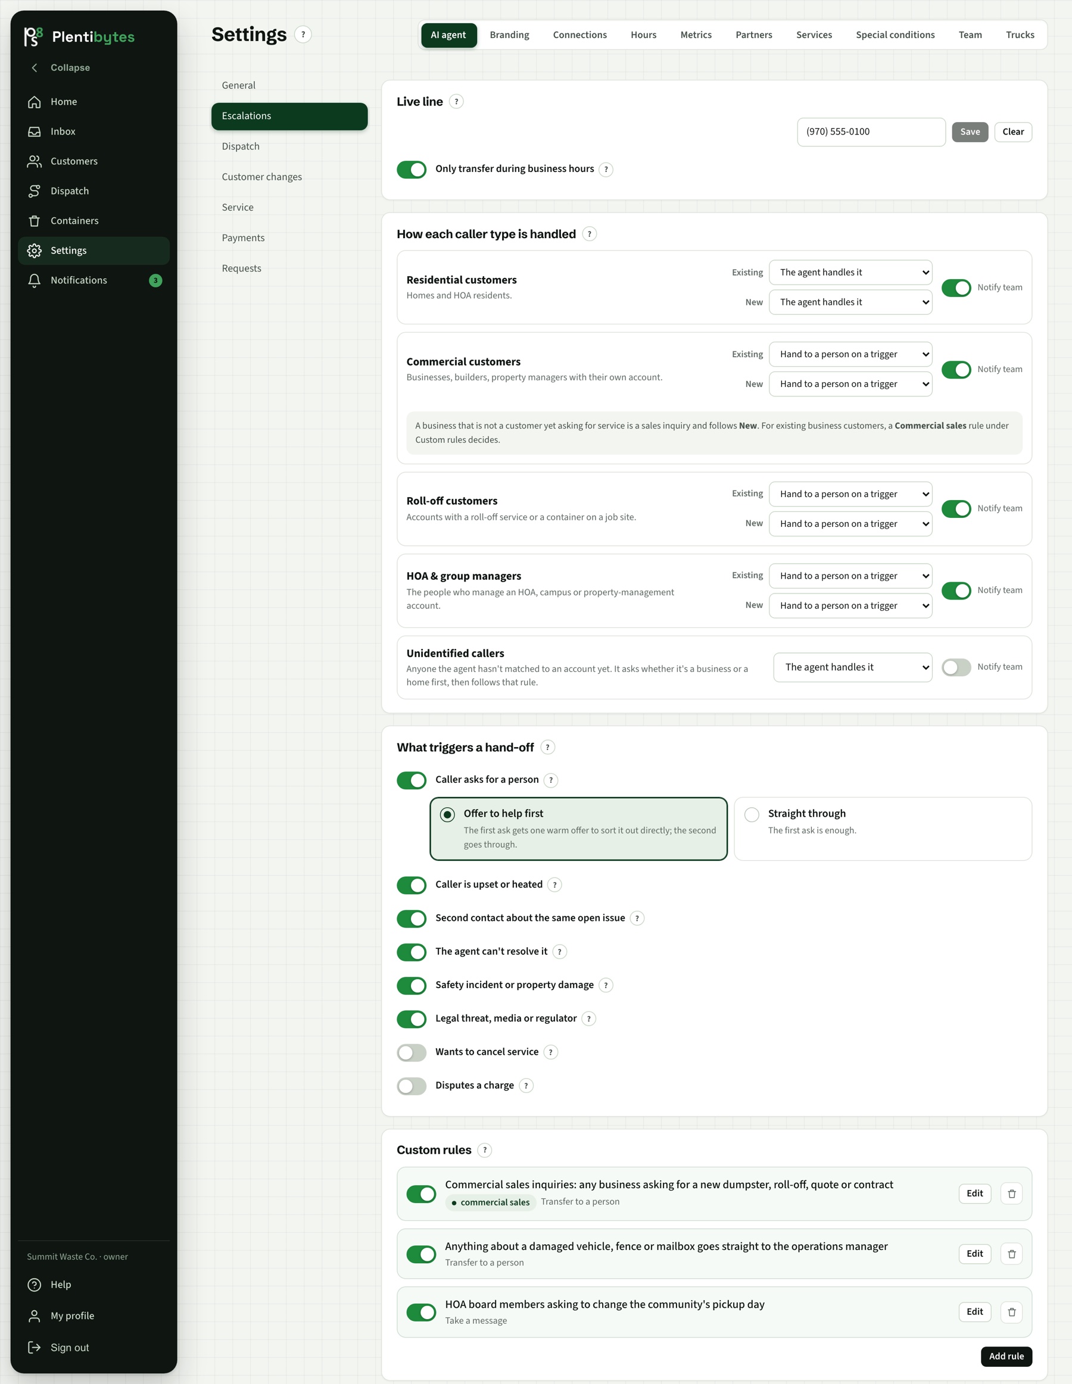Click the Collapse sidebar chevron
Viewport: 1072px width, 1384px height.
pyautogui.click(x=35, y=68)
